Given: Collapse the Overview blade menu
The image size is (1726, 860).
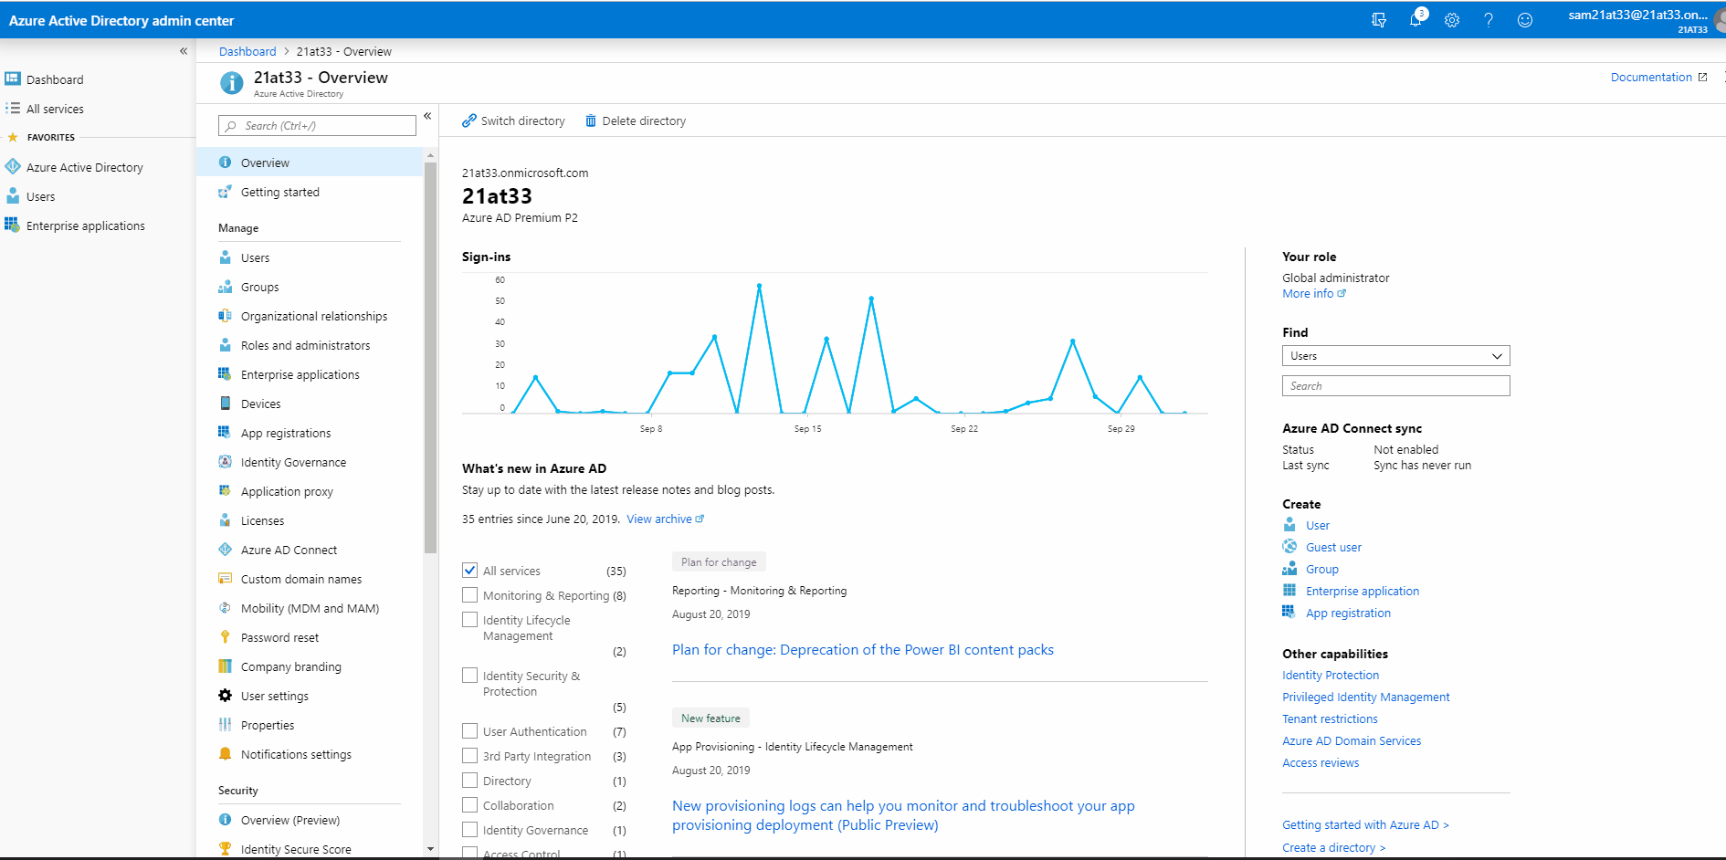Looking at the screenshot, I should (427, 116).
